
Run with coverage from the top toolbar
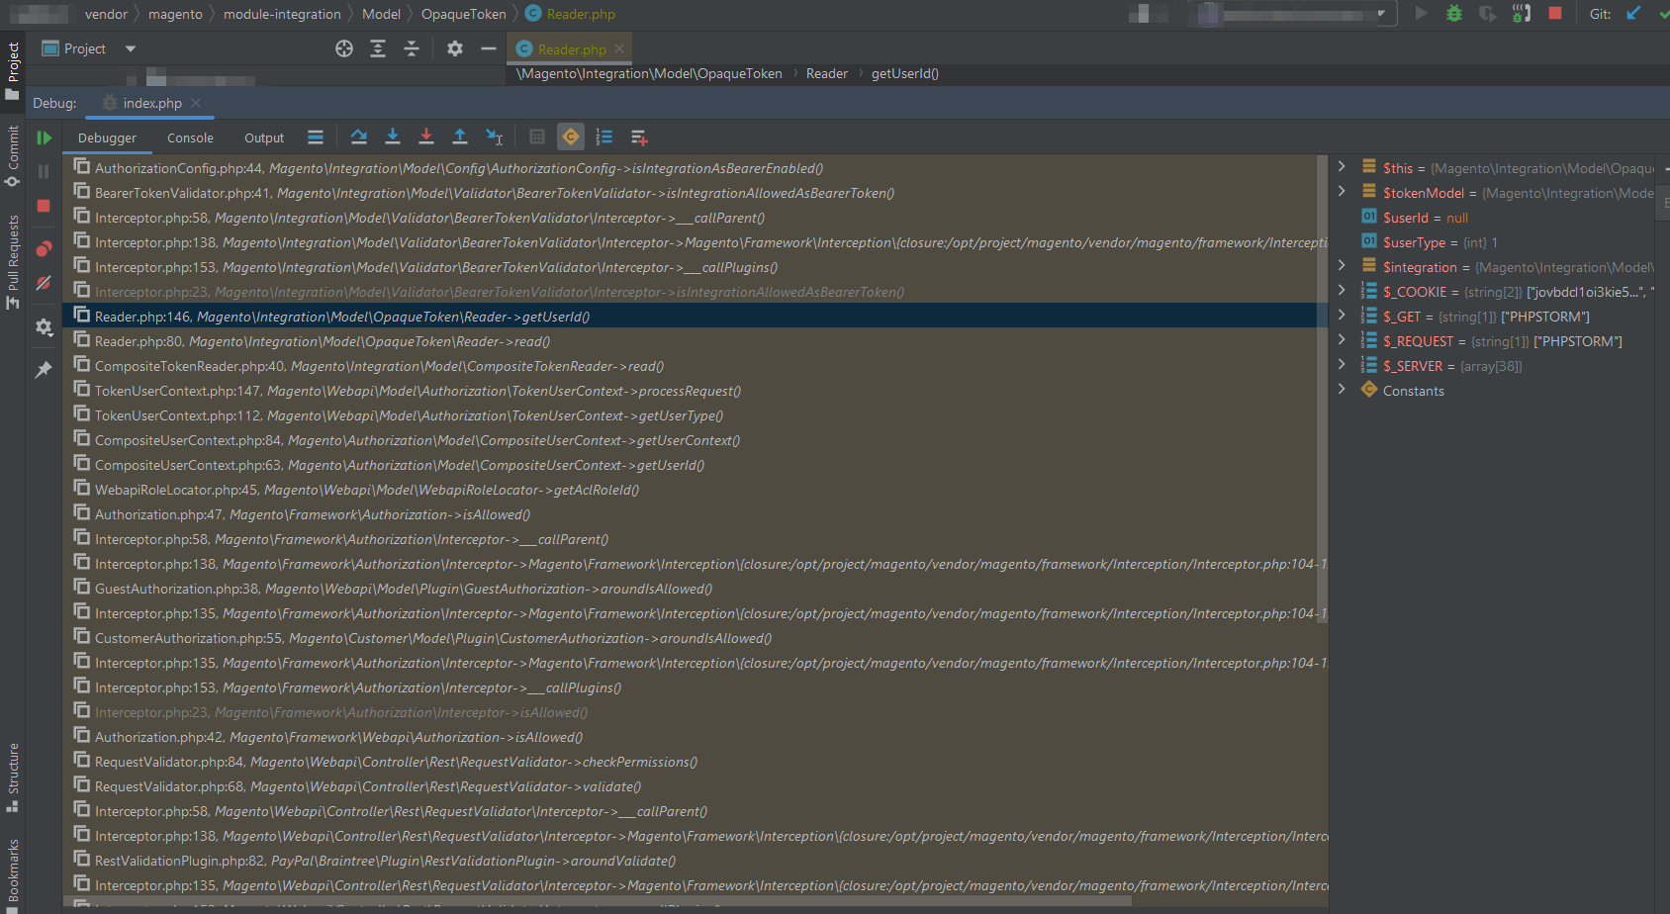[1487, 13]
